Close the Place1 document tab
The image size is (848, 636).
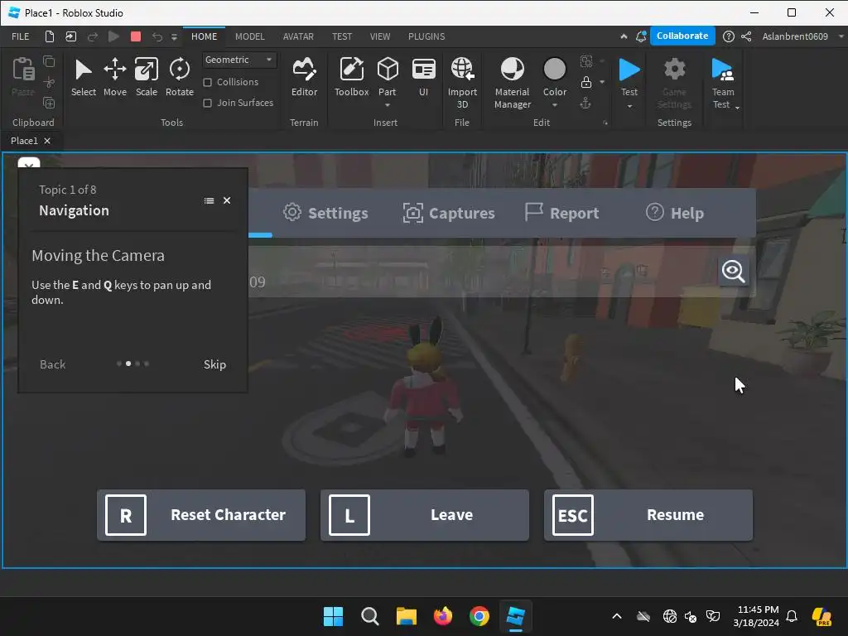click(47, 141)
